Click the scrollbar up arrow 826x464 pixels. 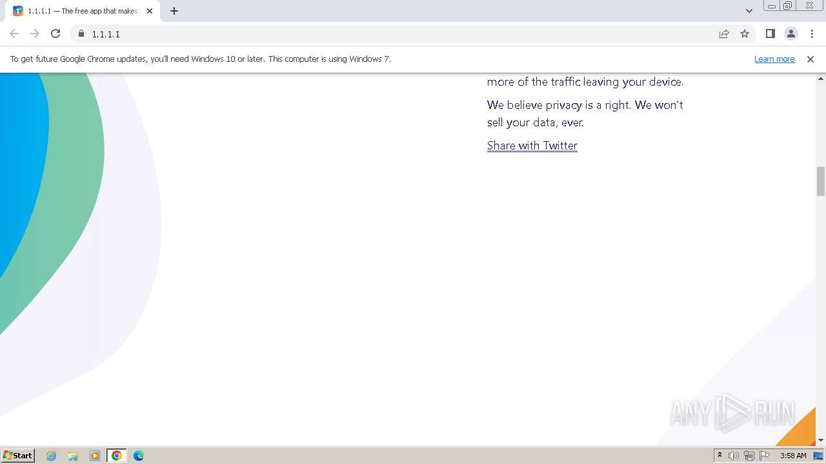tap(821, 78)
